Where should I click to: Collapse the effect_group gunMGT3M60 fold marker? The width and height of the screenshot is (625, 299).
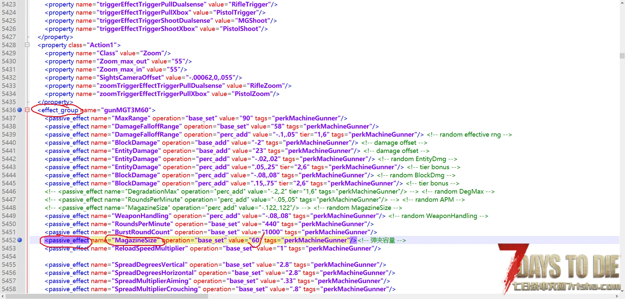coord(27,110)
